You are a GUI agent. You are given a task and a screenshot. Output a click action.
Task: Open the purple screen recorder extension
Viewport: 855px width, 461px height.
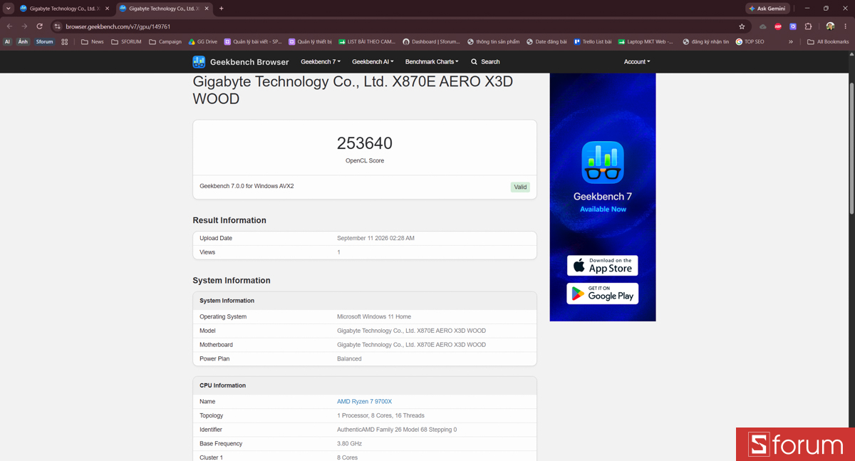[792, 26]
